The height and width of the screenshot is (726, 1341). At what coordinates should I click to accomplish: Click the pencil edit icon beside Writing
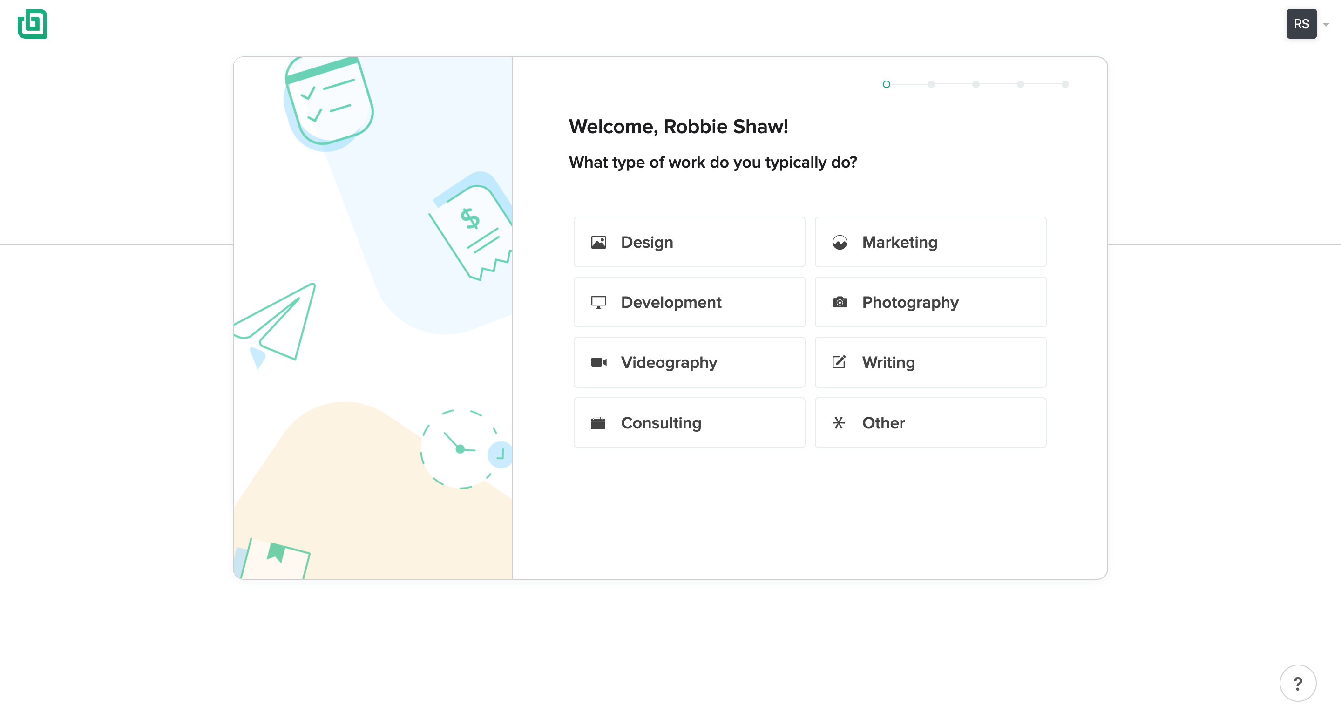click(x=839, y=362)
